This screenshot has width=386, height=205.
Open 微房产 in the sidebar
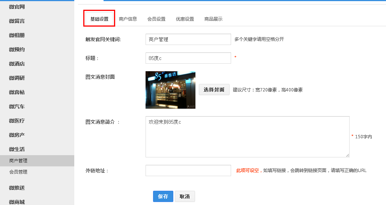click(17, 135)
